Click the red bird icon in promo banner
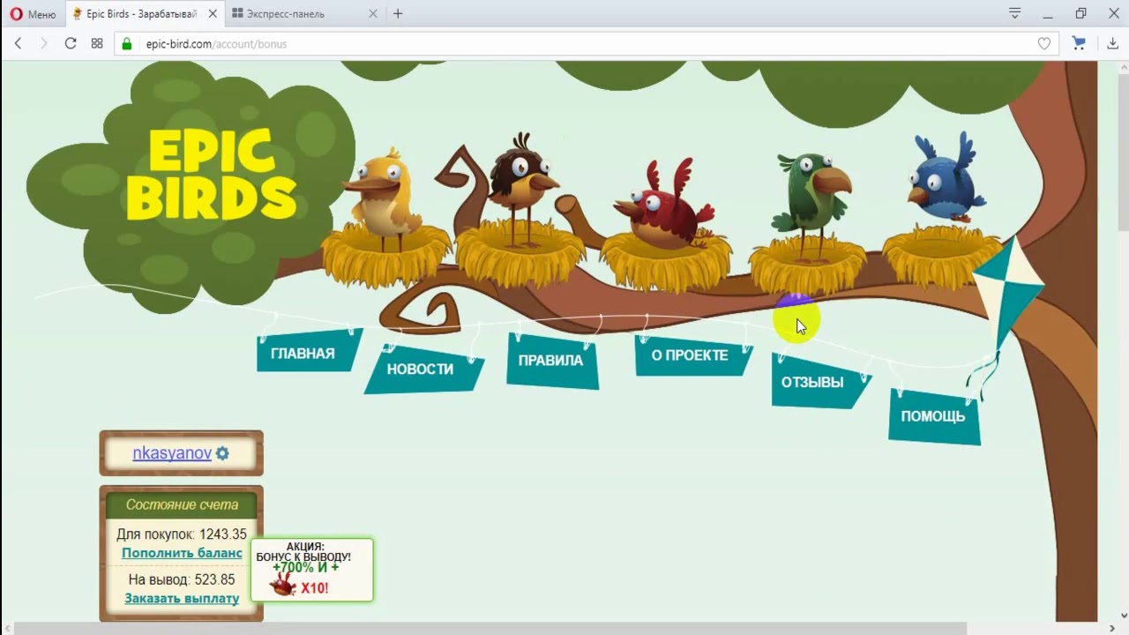 pos(282,585)
